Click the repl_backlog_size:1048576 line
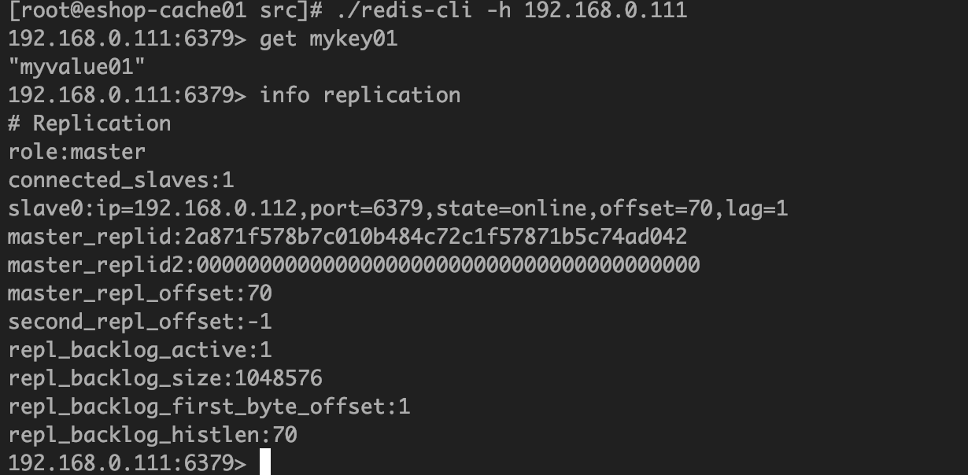968x475 pixels. point(165,378)
